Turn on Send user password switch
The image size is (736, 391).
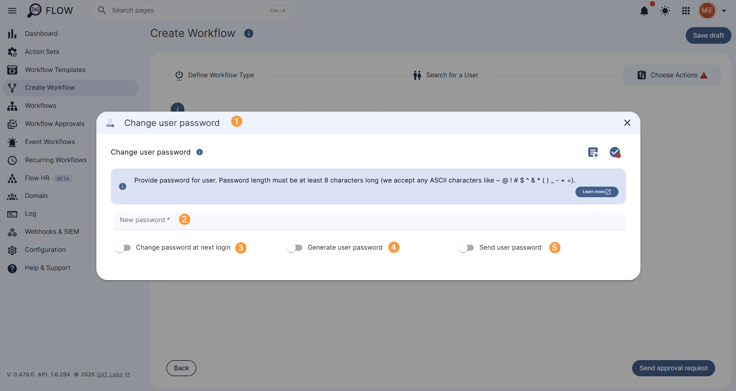pos(466,248)
